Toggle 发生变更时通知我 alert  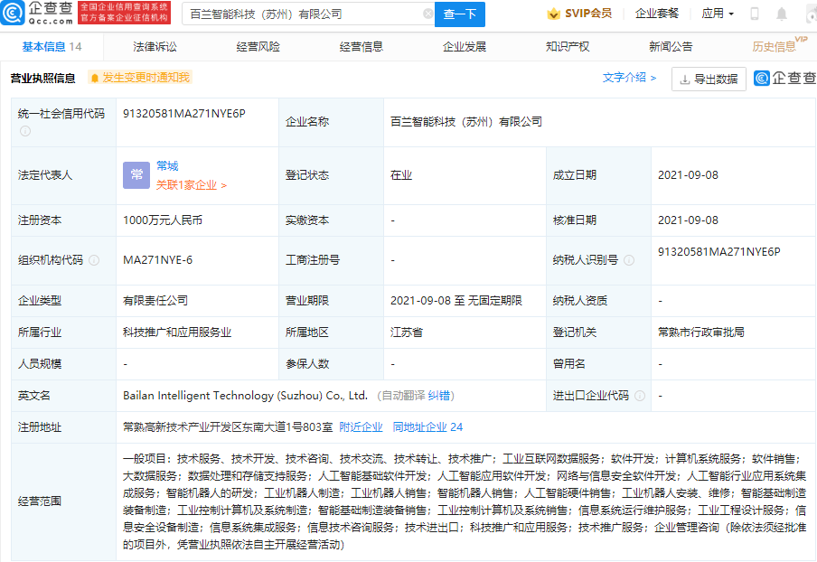[140, 78]
